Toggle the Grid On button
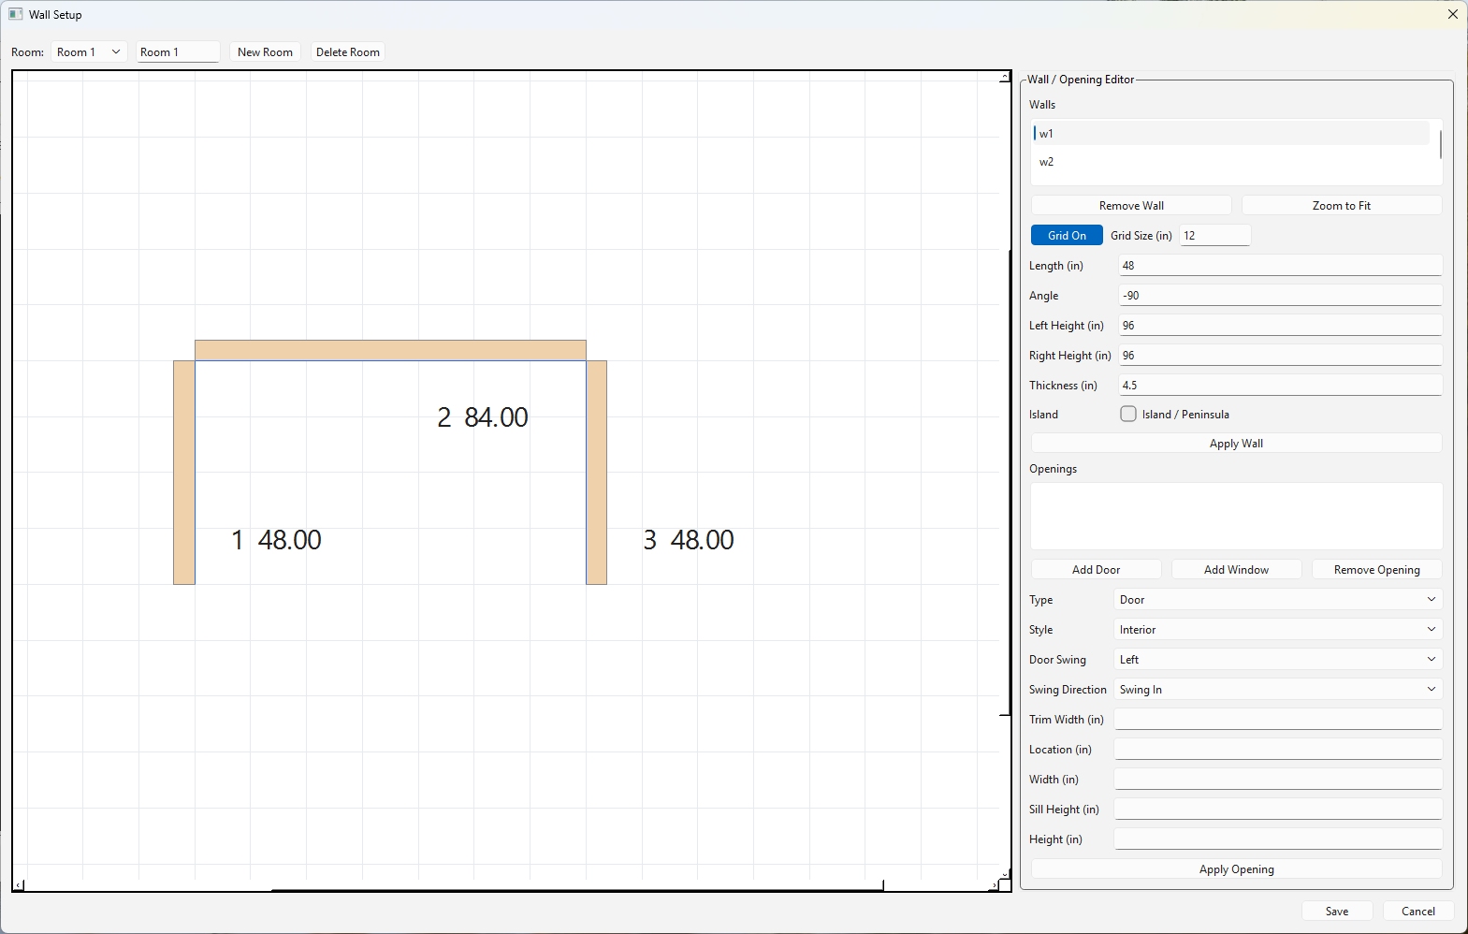Image resolution: width=1468 pixels, height=934 pixels. [1067, 236]
